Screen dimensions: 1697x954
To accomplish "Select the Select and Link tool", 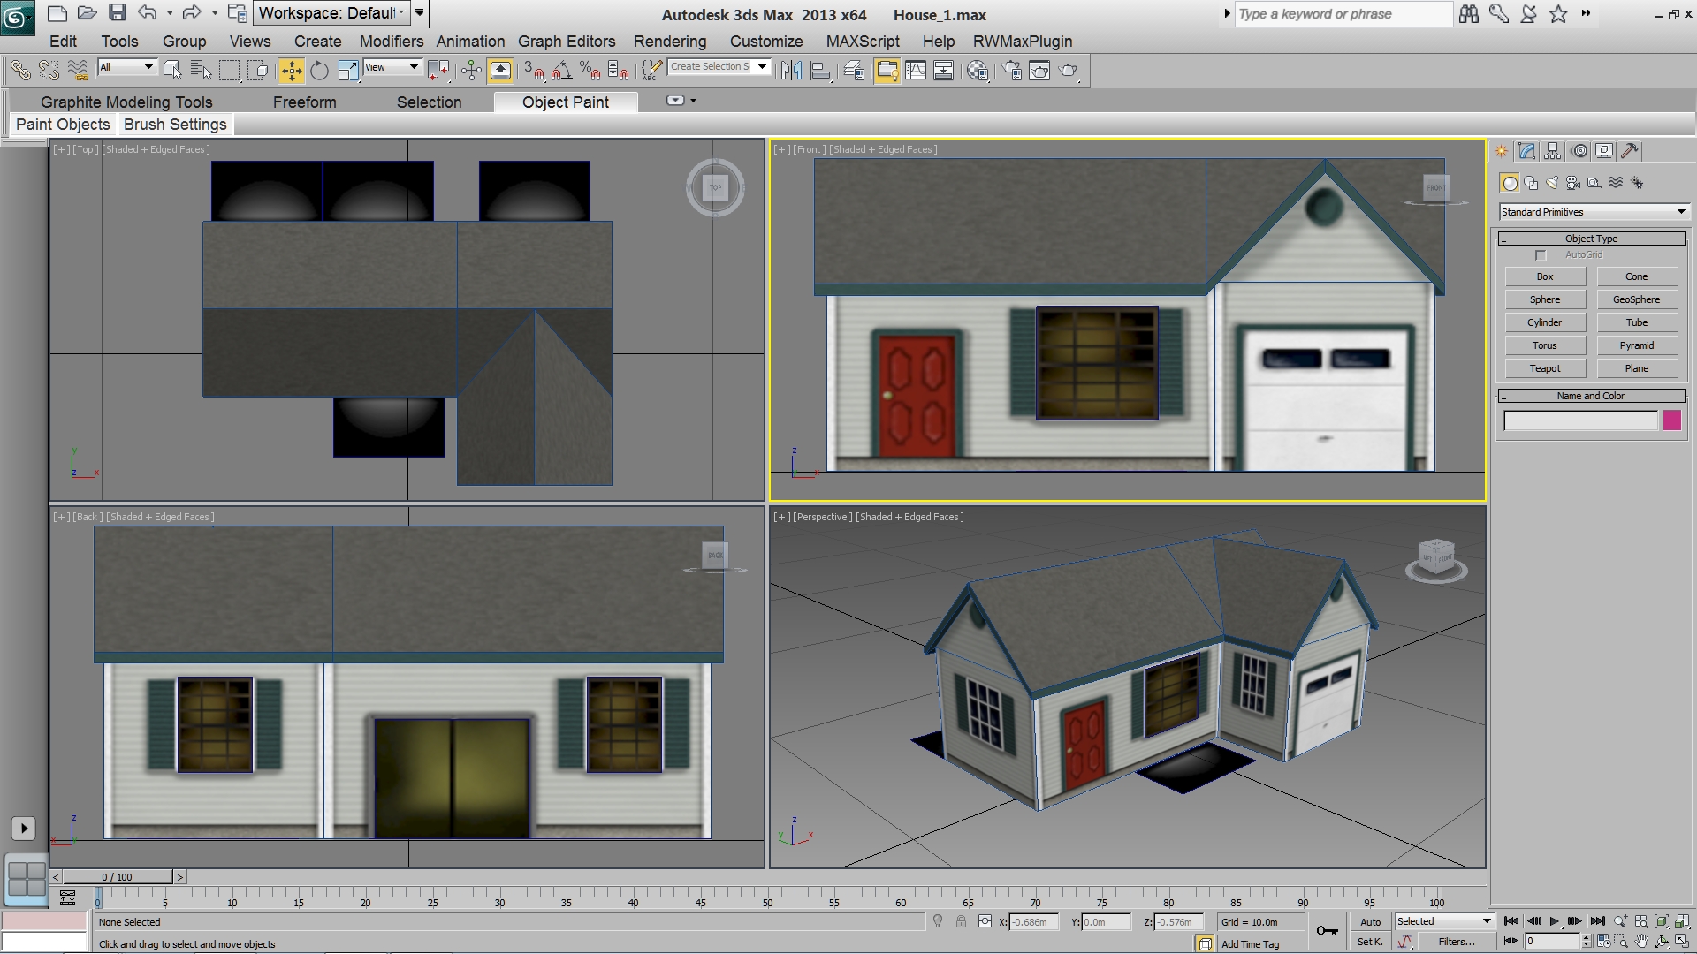I will tap(19, 71).
